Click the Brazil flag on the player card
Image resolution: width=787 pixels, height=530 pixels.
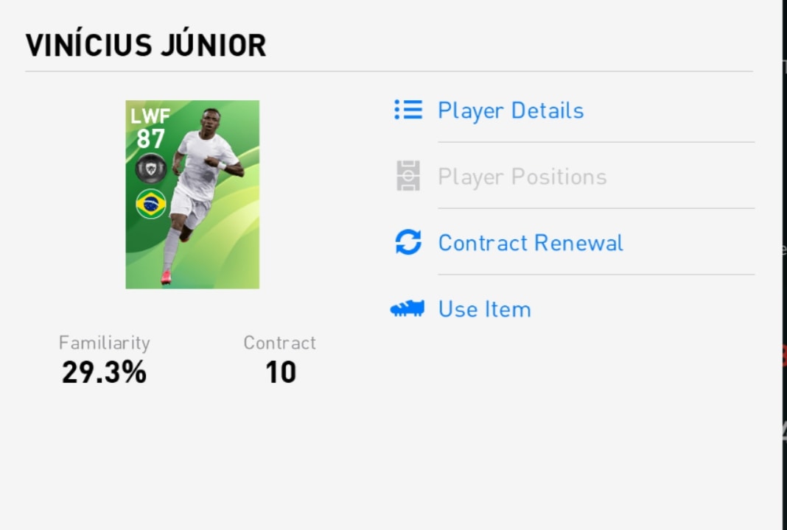pos(151,204)
